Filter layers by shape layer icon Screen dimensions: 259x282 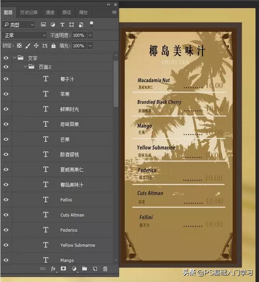click(72, 24)
